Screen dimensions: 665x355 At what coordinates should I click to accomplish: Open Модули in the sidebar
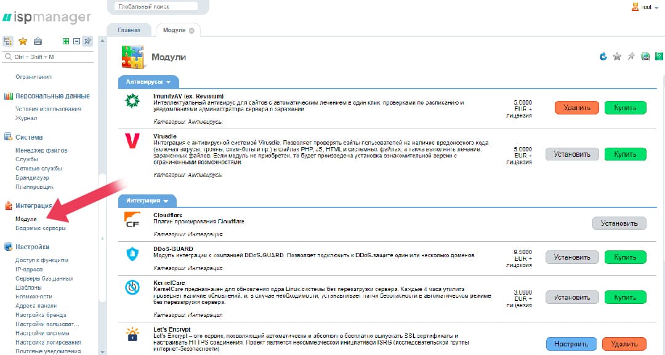[x=26, y=219]
